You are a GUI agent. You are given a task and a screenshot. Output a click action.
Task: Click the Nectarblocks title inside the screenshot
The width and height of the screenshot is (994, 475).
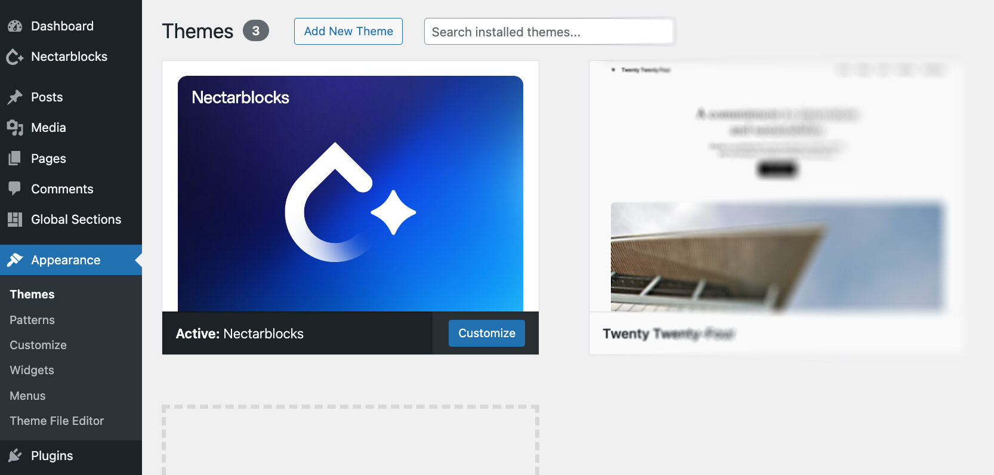coord(240,97)
